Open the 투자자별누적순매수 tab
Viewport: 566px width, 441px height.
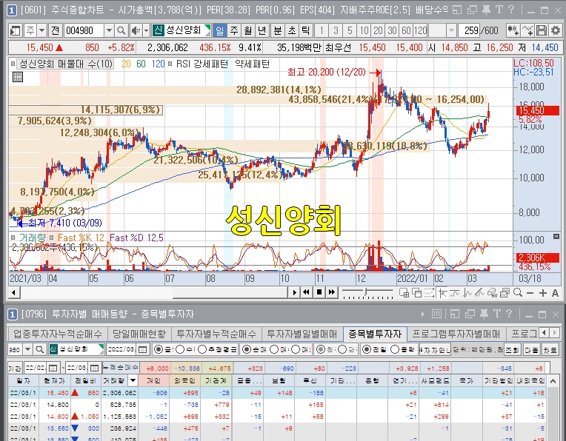tap(216, 334)
